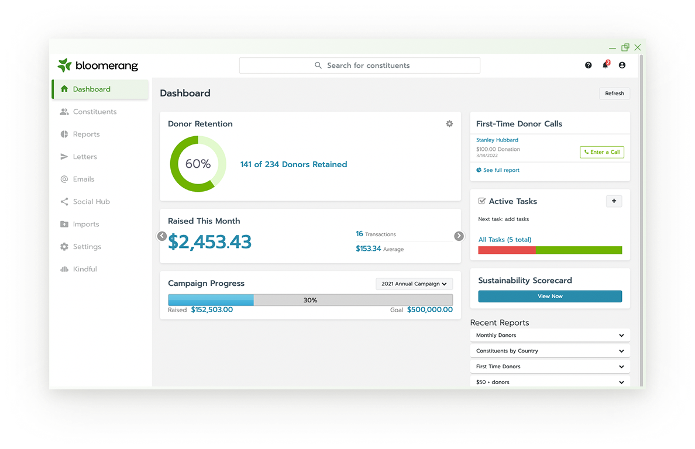Click the Reports pie chart icon
This screenshot has width=695, height=449.
point(64,134)
